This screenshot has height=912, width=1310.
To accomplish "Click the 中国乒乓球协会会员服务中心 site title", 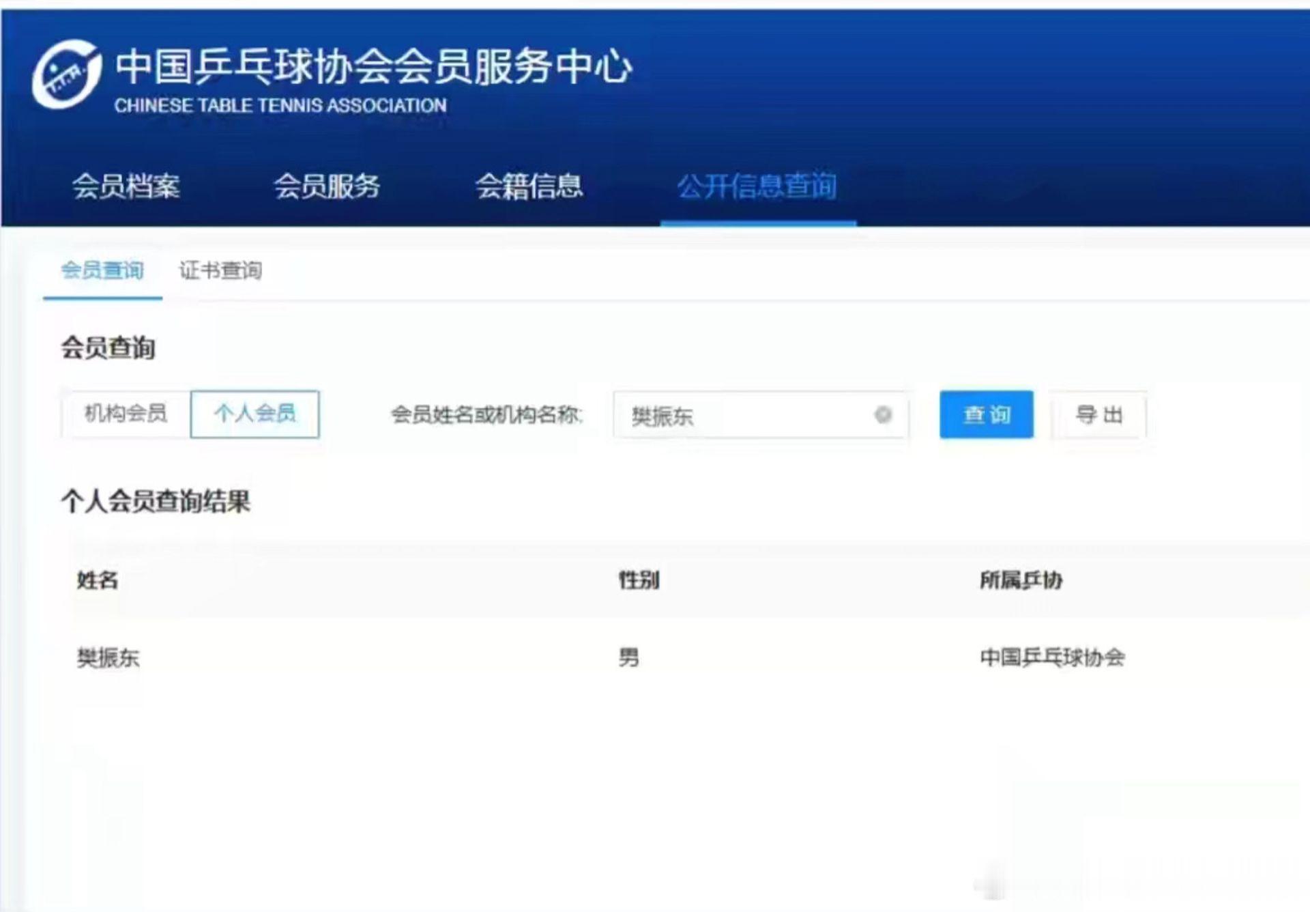I will point(373,67).
